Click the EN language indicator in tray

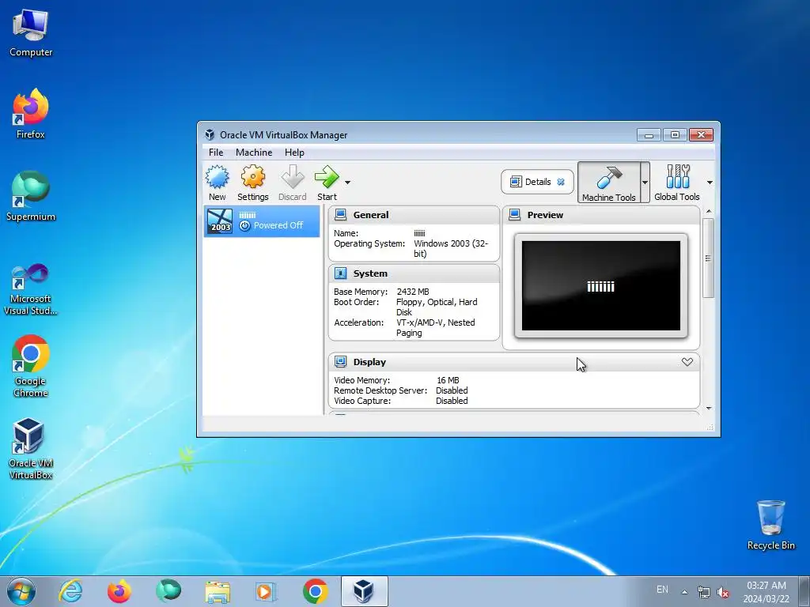pyautogui.click(x=662, y=590)
